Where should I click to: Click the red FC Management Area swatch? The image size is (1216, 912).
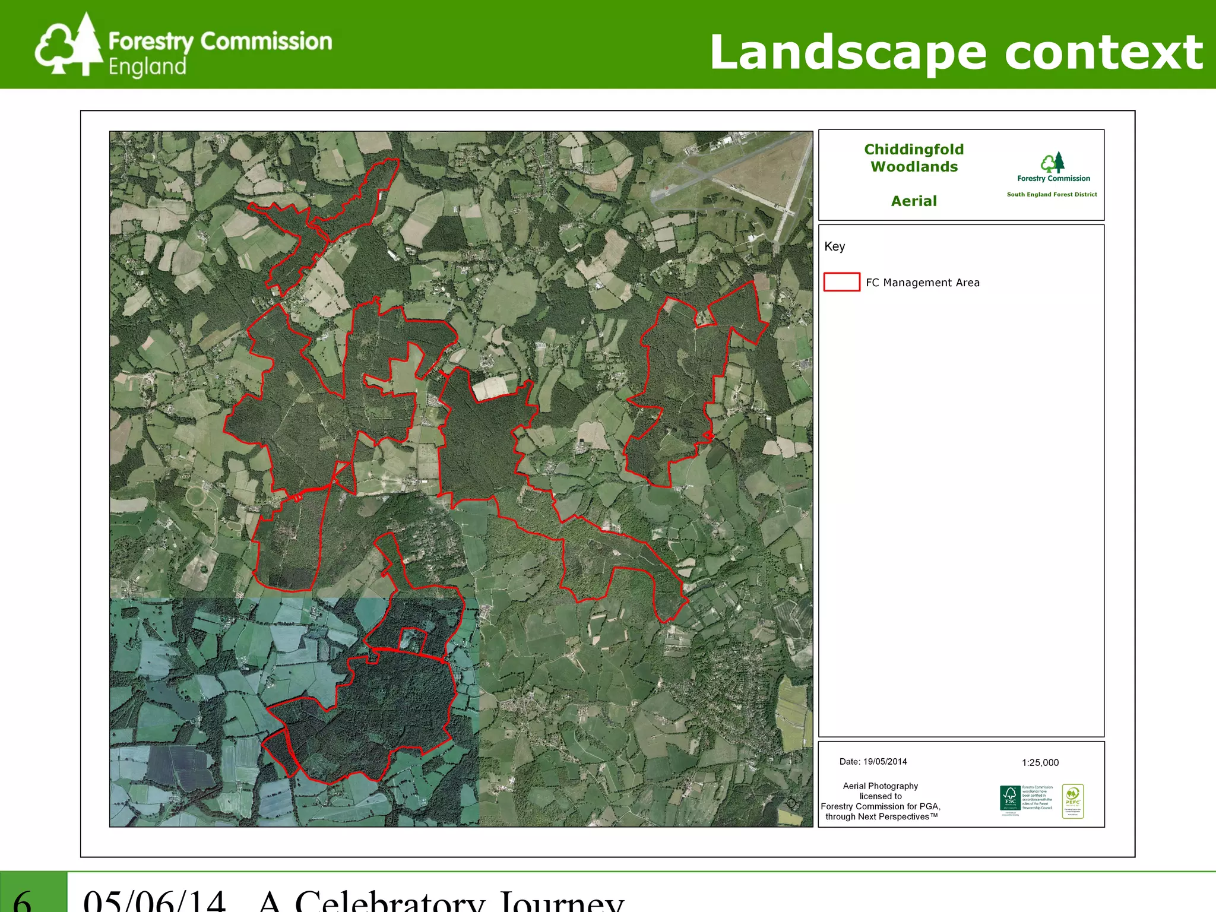tap(842, 281)
